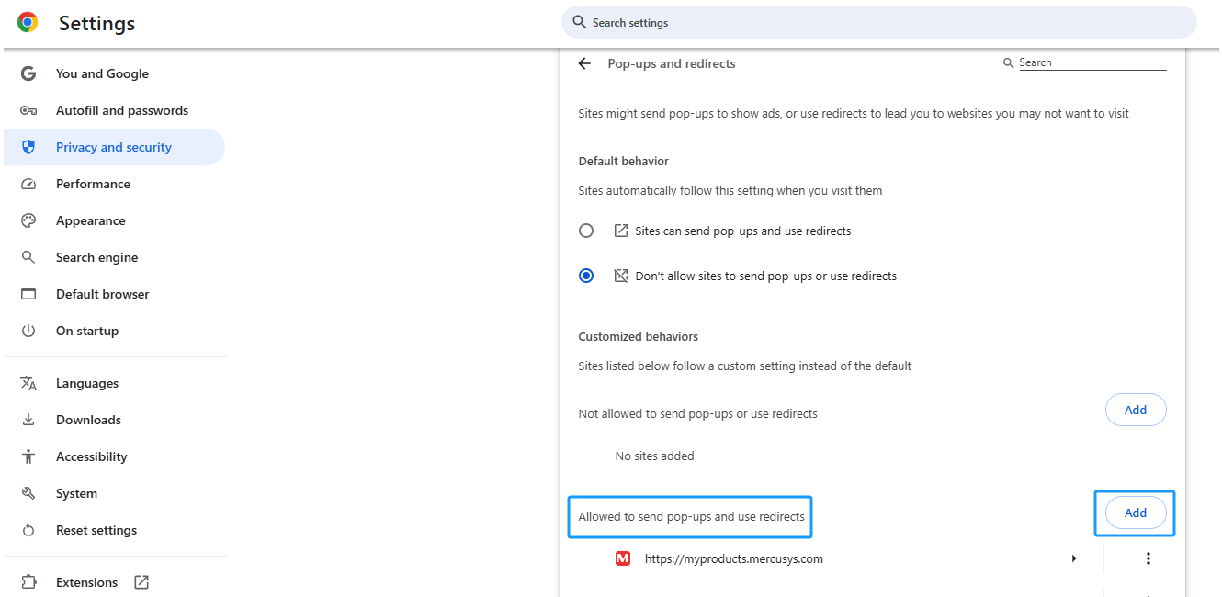Screen dimensions: 1222x597
Task: Open the Extensions page in new tab
Action: click(140, 581)
